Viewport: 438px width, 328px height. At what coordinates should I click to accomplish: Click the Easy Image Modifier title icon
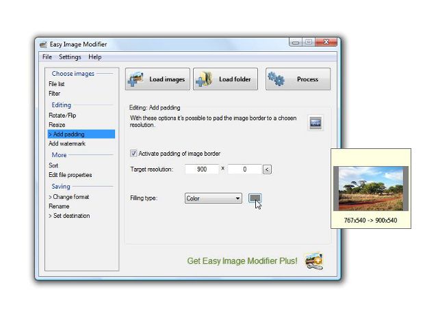click(43, 44)
